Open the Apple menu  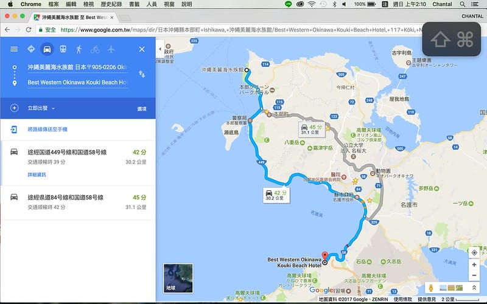[10, 4]
